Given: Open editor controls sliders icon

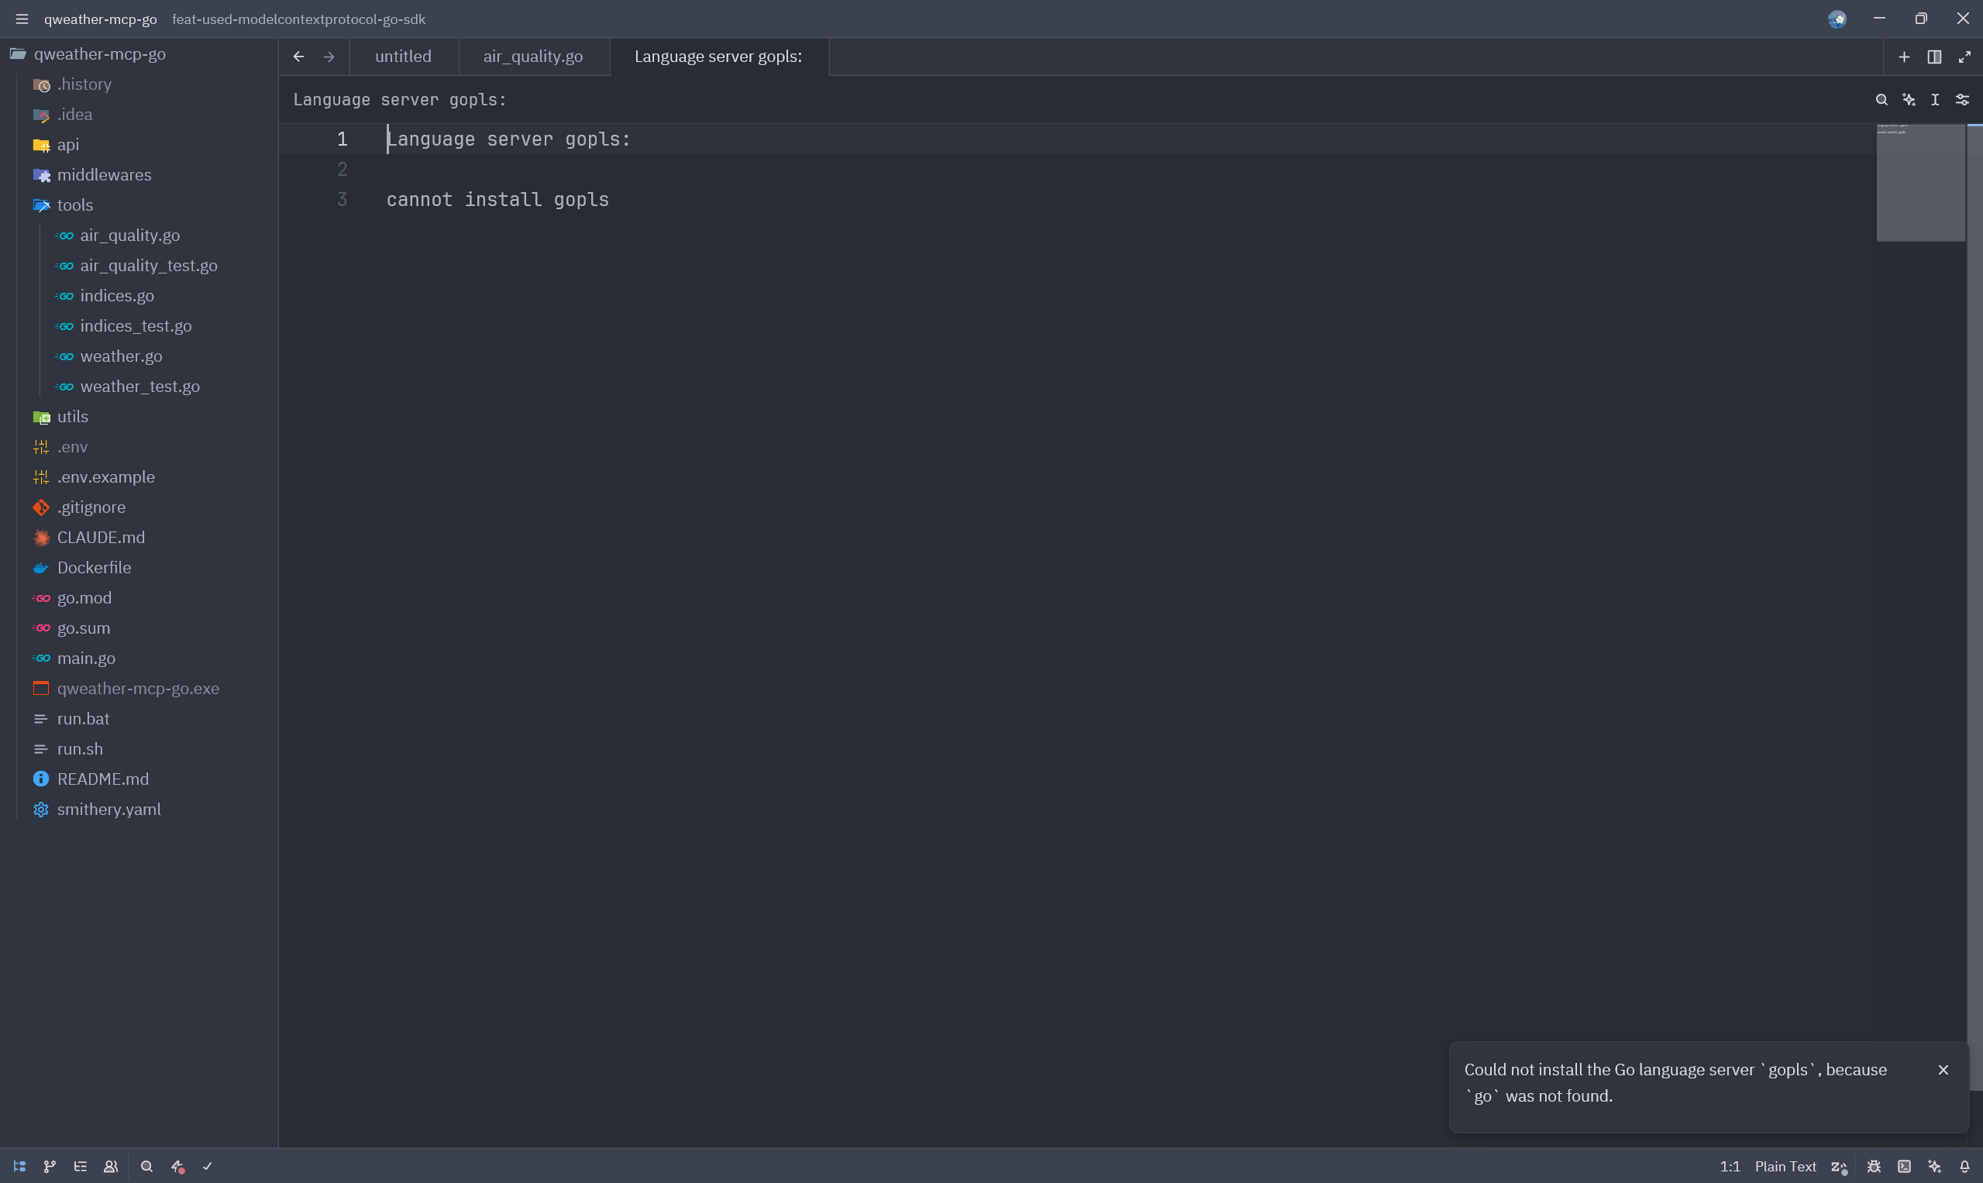Looking at the screenshot, I should [x=1962, y=100].
